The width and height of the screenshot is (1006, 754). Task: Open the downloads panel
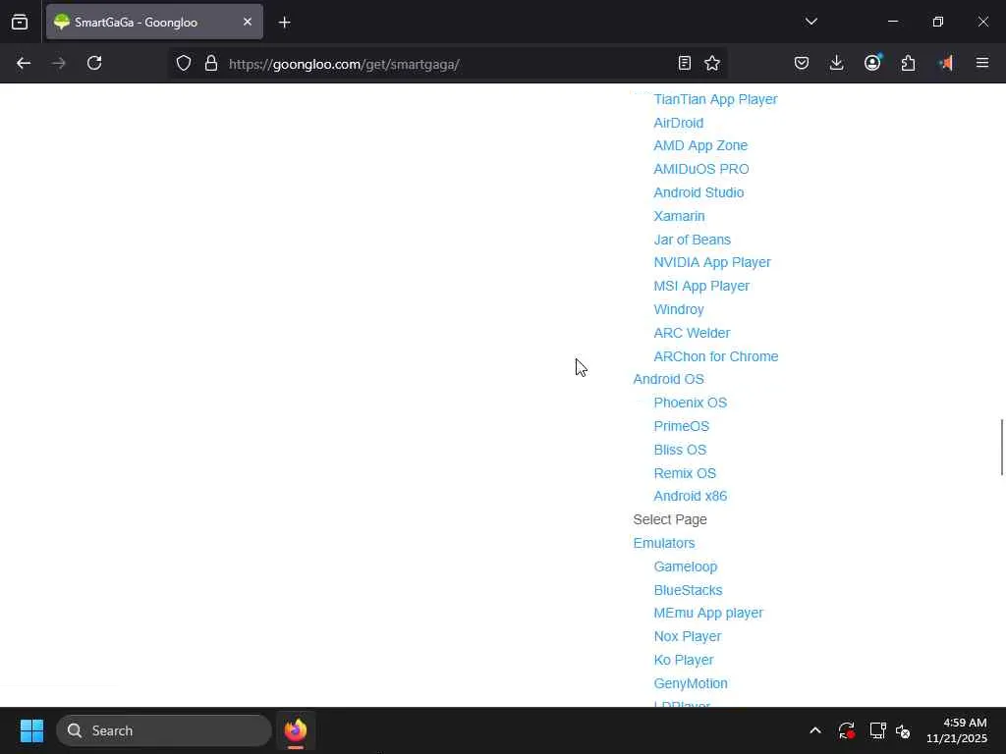click(837, 63)
